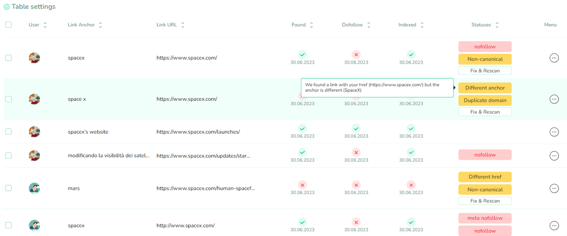Open menu for "spacex's website" row
This screenshot has width=567, height=236.
click(x=554, y=132)
